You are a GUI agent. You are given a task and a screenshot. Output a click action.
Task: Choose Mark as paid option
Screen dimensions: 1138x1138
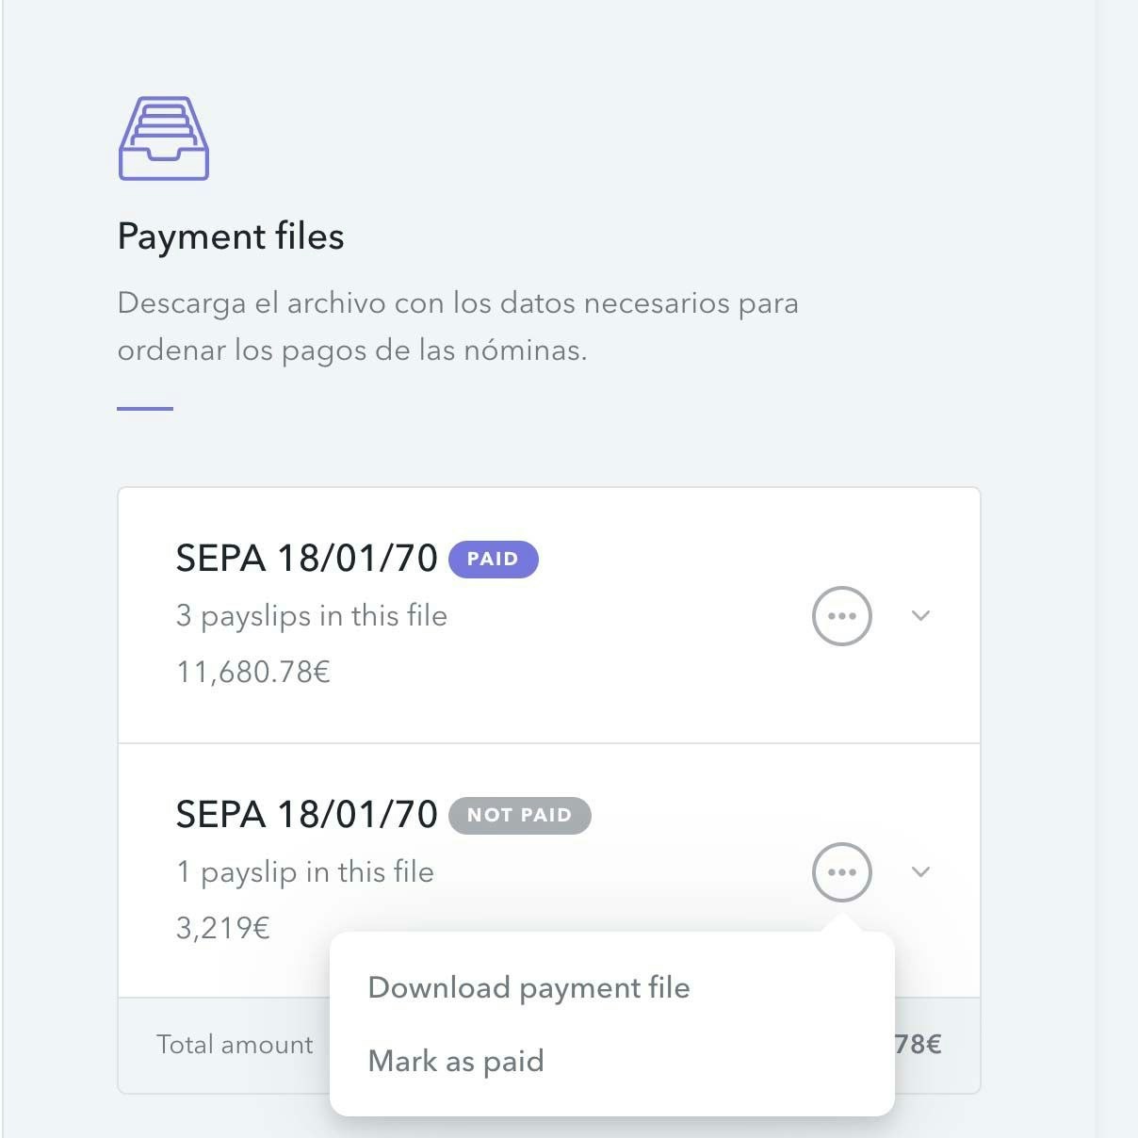[x=456, y=1061]
